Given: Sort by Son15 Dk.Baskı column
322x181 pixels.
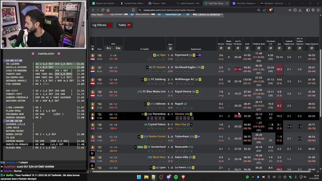Looking at the screenshot, I should tap(238, 48).
